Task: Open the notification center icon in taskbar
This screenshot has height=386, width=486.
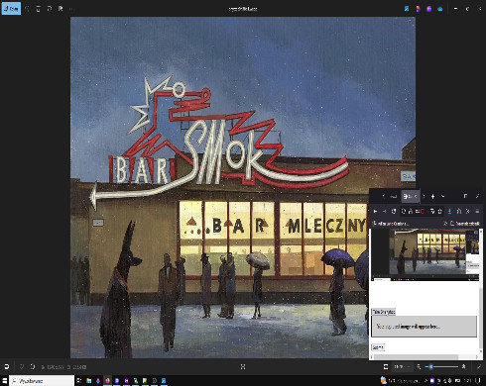Action: [478, 381]
